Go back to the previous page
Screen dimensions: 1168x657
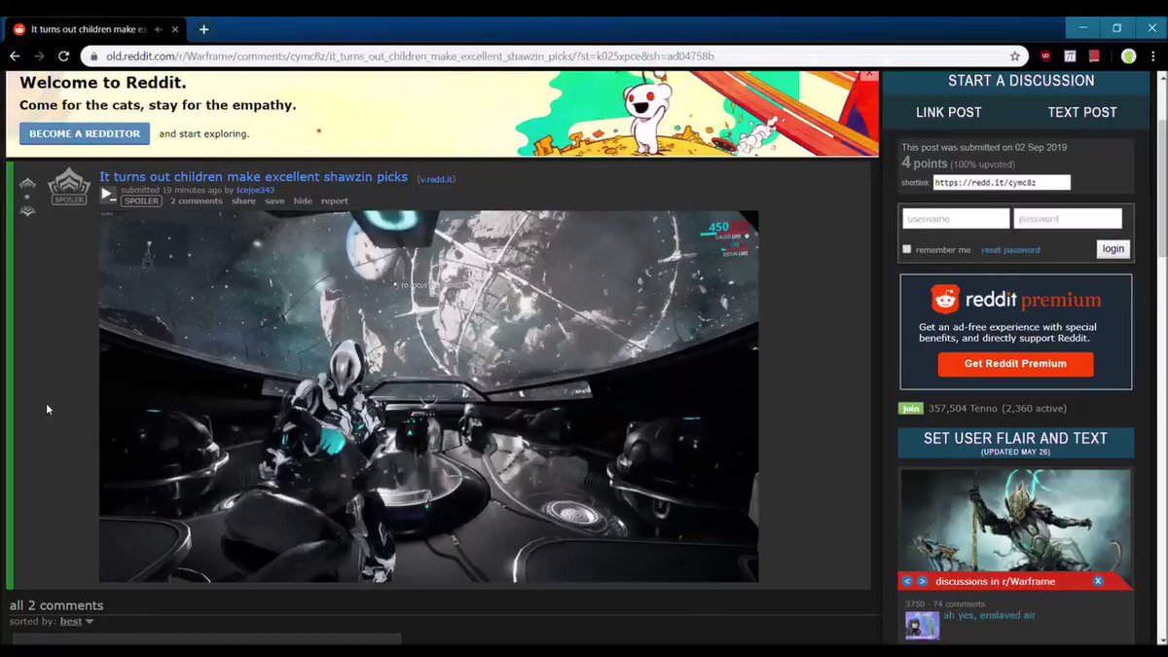(15, 56)
